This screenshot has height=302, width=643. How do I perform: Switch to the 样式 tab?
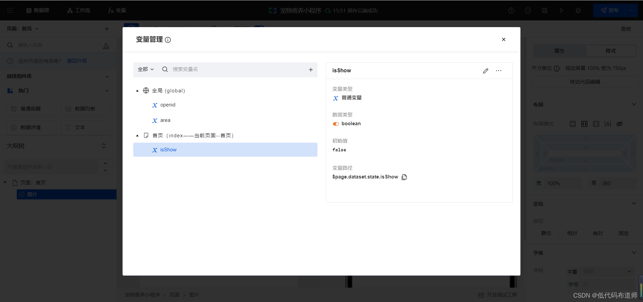[x=611, y=51]
